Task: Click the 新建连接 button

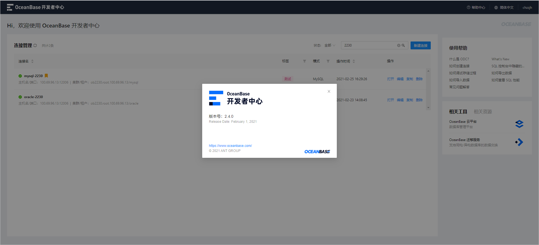Action: click(x=420, y=45)
